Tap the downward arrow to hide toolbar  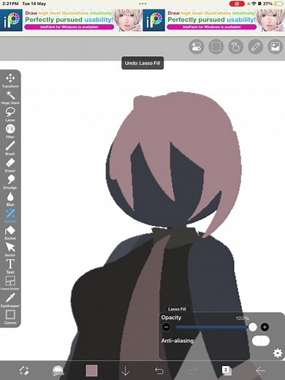click(x=125, y=370)
